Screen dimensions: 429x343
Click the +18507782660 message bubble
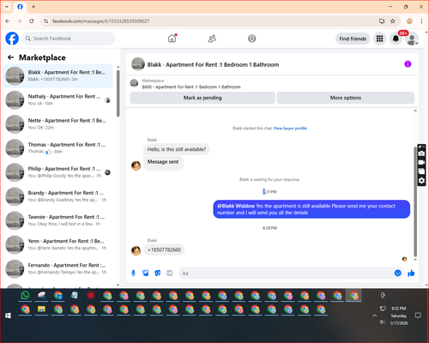click(x=164, y=250)
